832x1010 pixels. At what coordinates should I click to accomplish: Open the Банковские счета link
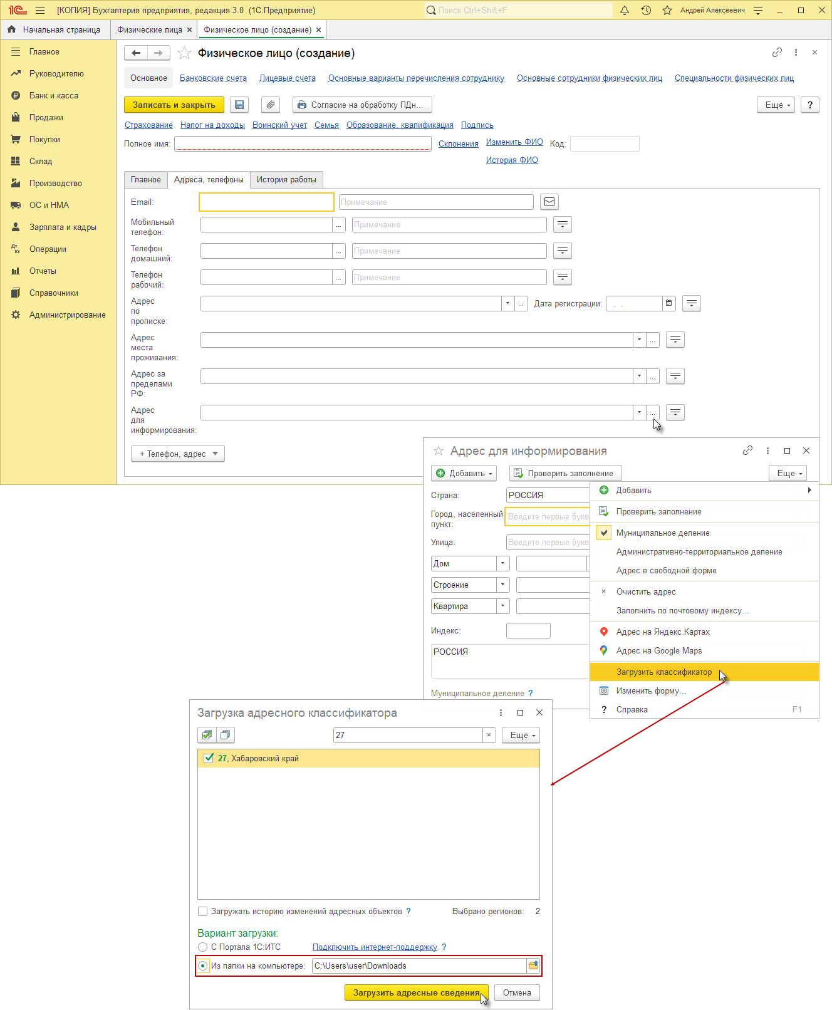[213, 78]
